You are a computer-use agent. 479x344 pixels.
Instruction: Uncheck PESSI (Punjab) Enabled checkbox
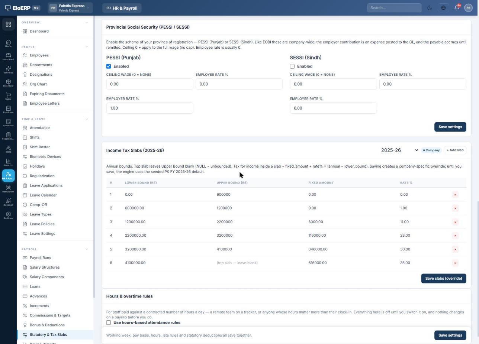coord(109,66)
